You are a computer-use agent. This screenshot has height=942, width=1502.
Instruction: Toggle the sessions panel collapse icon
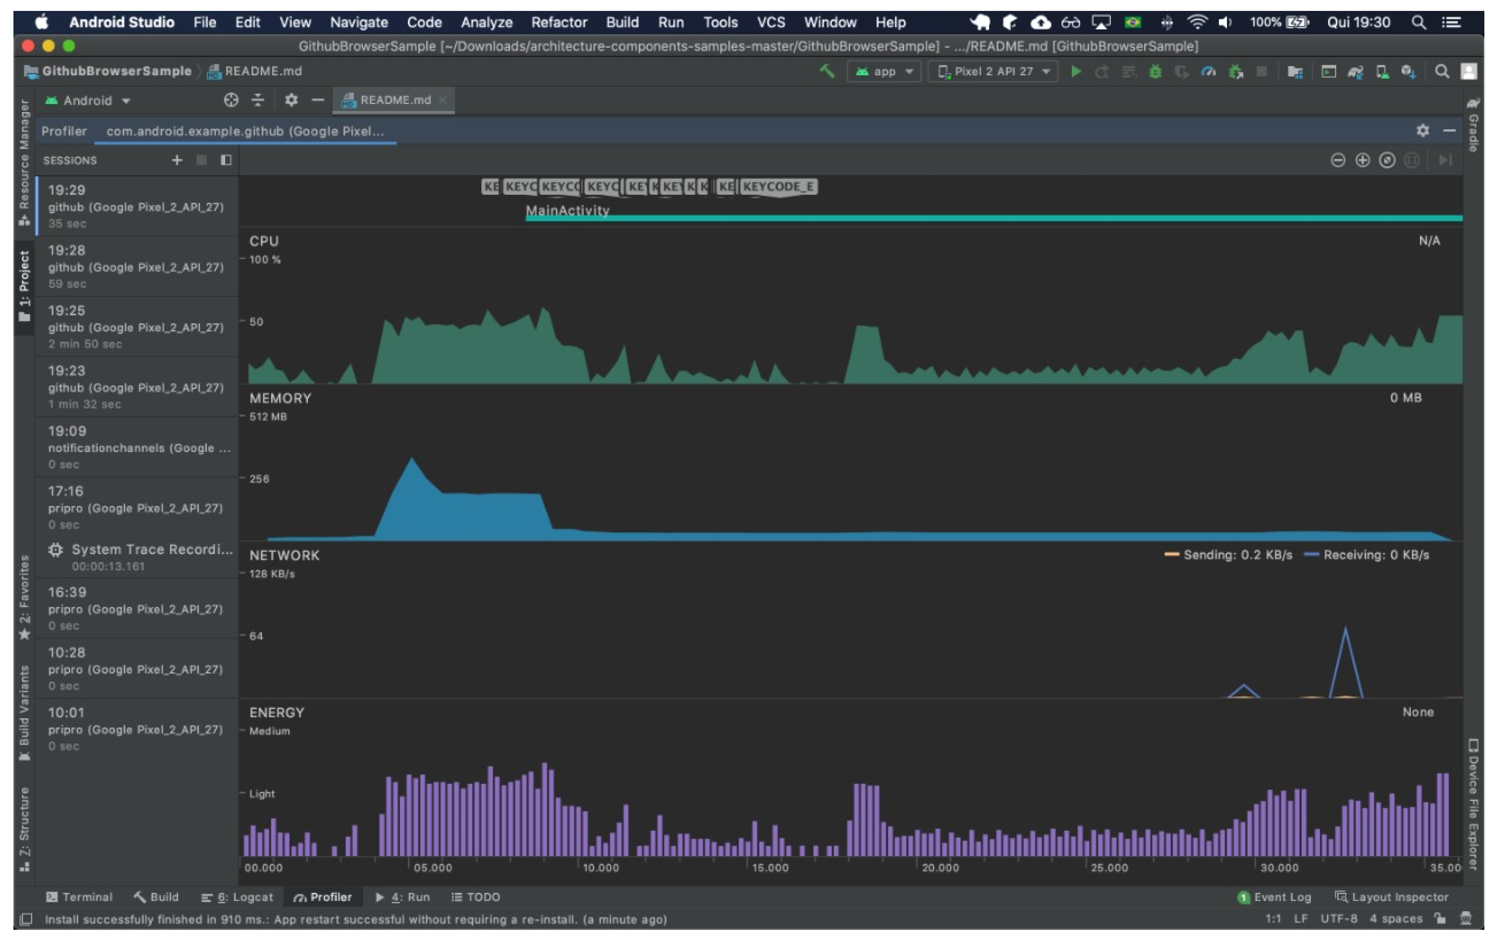(226, 160)
